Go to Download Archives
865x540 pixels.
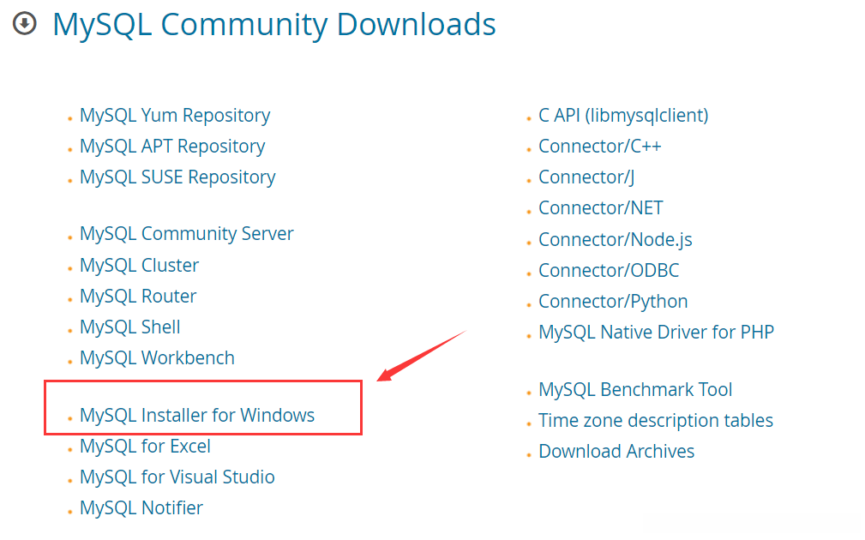click(x=616, y=452)
